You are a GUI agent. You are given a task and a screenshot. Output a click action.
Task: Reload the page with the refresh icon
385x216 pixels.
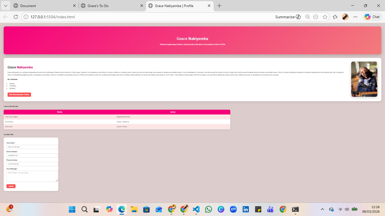pos(16,17)
